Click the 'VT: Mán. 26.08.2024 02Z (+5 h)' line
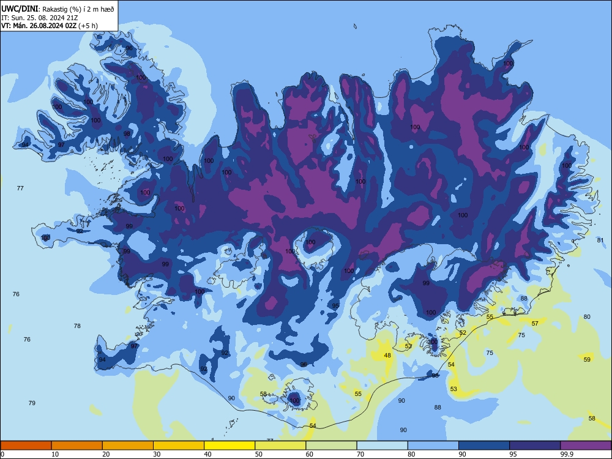 50,26
